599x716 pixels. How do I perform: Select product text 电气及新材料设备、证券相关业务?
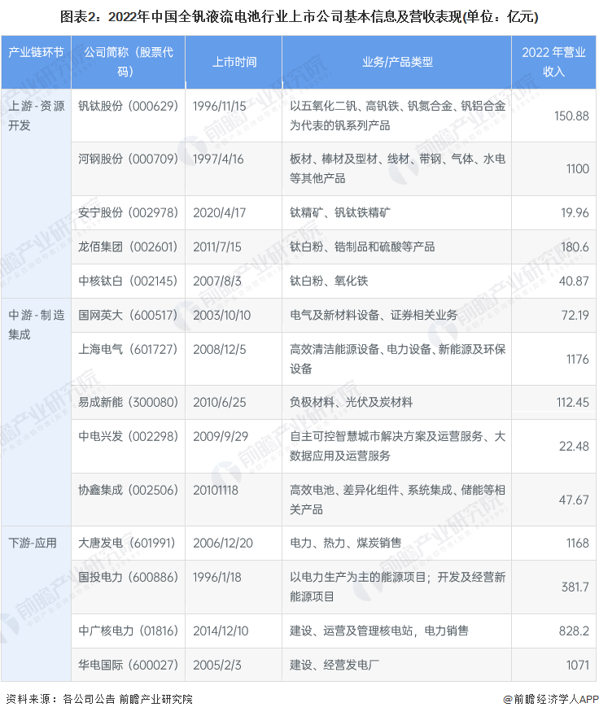374,315
